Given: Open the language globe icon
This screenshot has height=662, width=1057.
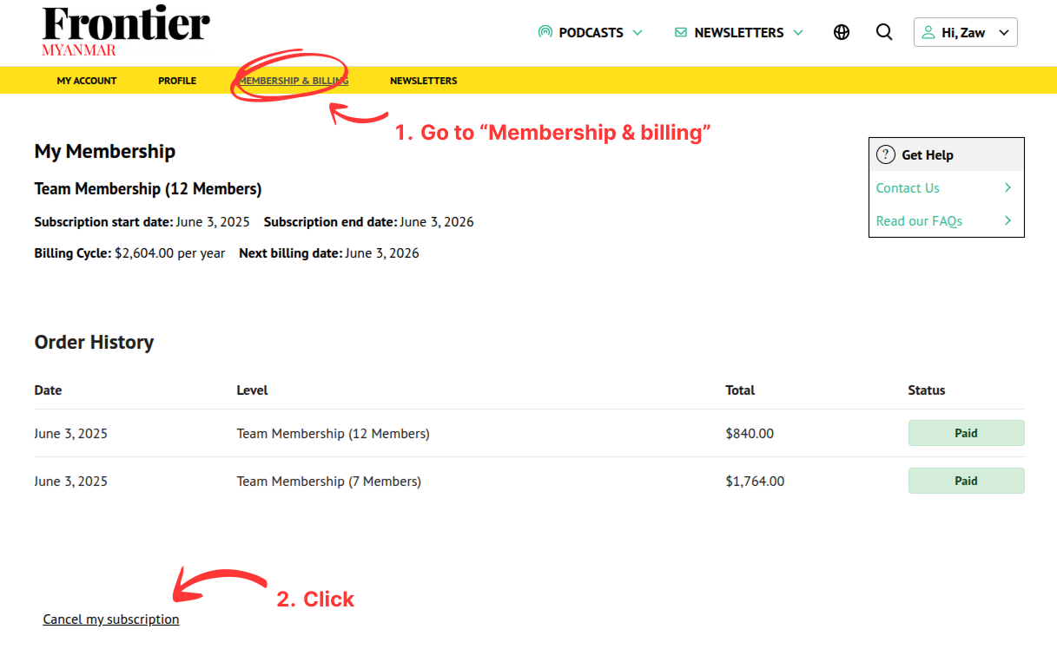Looking at the screenshot, I should coord(841,31).
